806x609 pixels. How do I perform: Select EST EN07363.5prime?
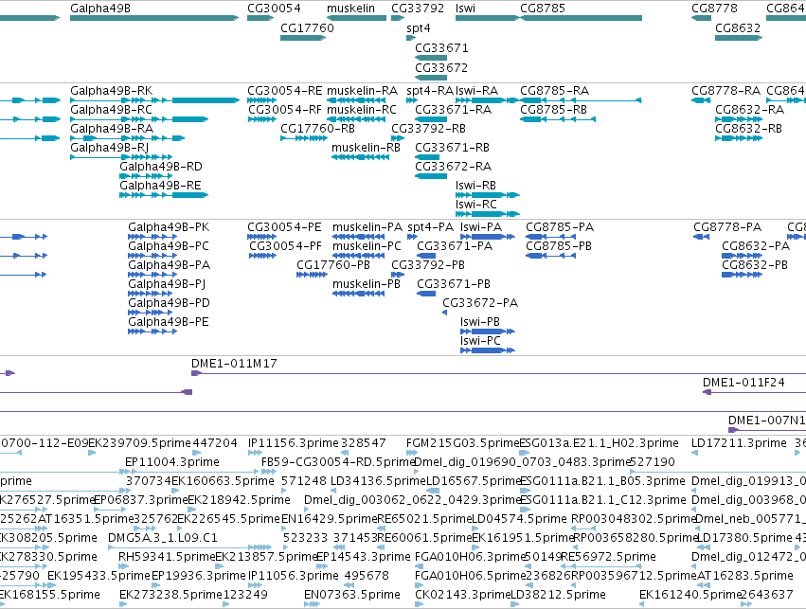point(352,595)
